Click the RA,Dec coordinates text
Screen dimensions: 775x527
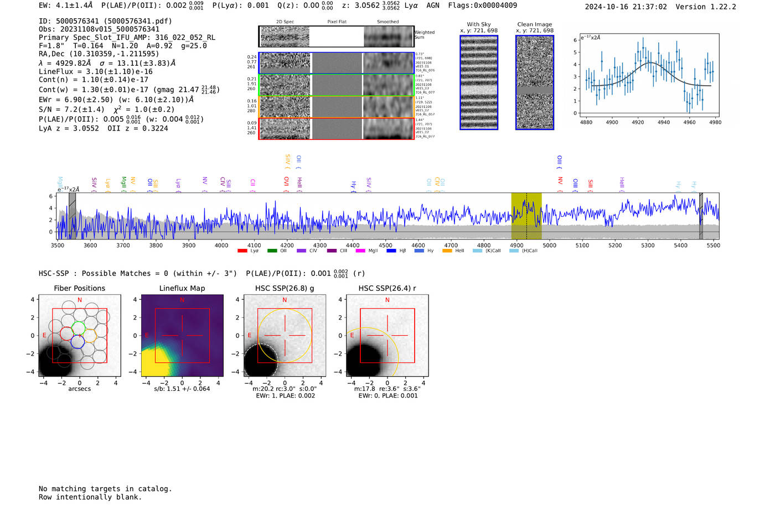(x=99, y=54)
